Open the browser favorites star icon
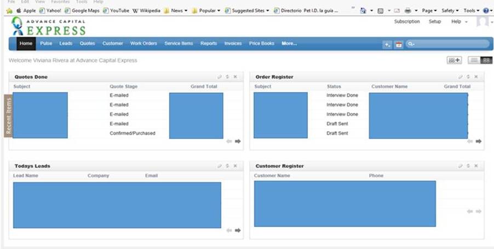 [x=9, y=11]
